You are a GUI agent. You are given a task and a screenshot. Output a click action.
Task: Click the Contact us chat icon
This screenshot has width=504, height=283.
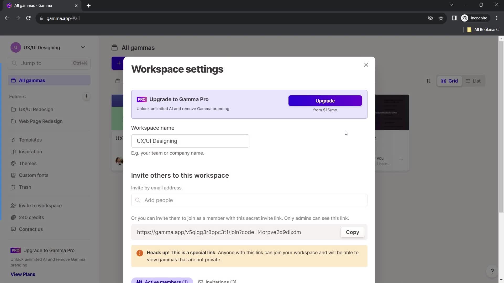click(13, 229)
